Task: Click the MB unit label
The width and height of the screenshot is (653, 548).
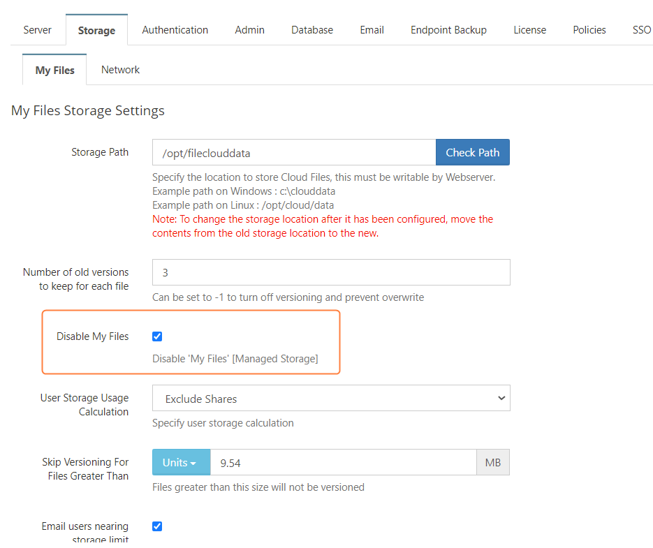Action: [x=493, y=462]
